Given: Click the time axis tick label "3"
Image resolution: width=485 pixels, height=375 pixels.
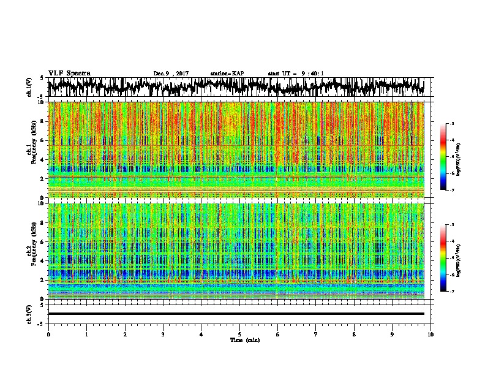Looking at the screenshot, I should [163, 335].
